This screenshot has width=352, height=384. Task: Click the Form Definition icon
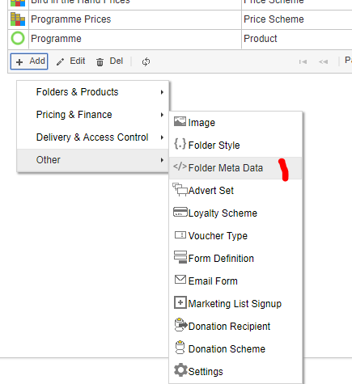click(180, 257)
